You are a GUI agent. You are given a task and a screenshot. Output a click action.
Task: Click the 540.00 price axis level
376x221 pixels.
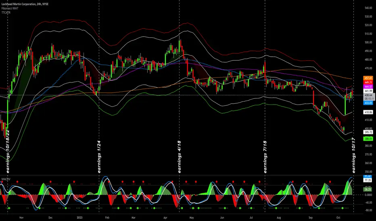coord(368,8)
